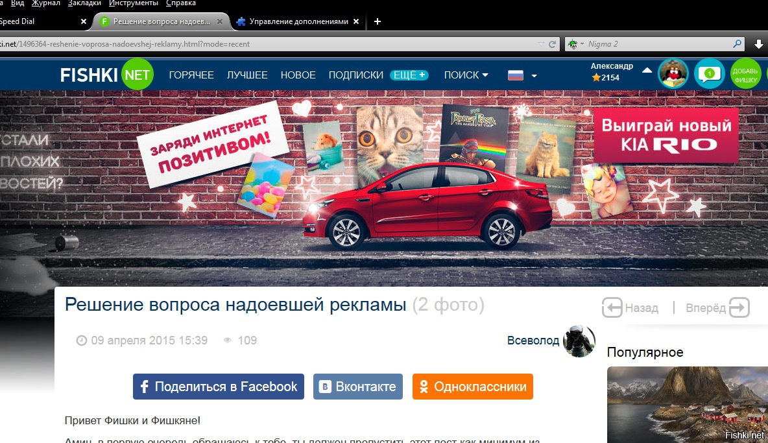
Task: Open the Справка browser menu
Action: 181,3
